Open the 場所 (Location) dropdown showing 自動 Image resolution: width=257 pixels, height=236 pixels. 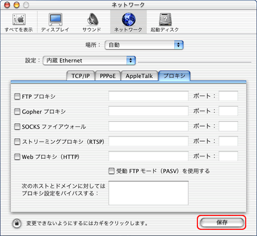(144, 45)
